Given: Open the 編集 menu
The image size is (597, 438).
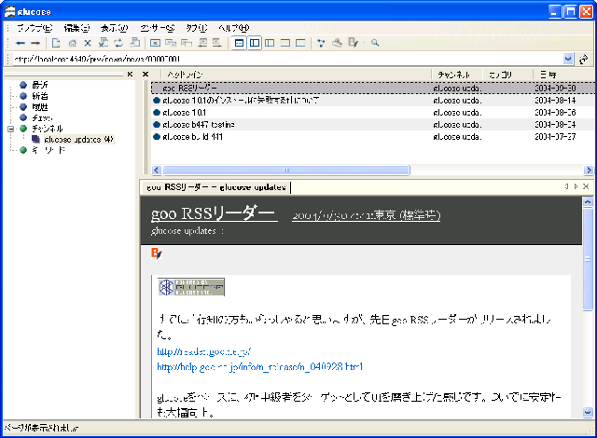Looking at the screenshot, I should click(76, 28).
